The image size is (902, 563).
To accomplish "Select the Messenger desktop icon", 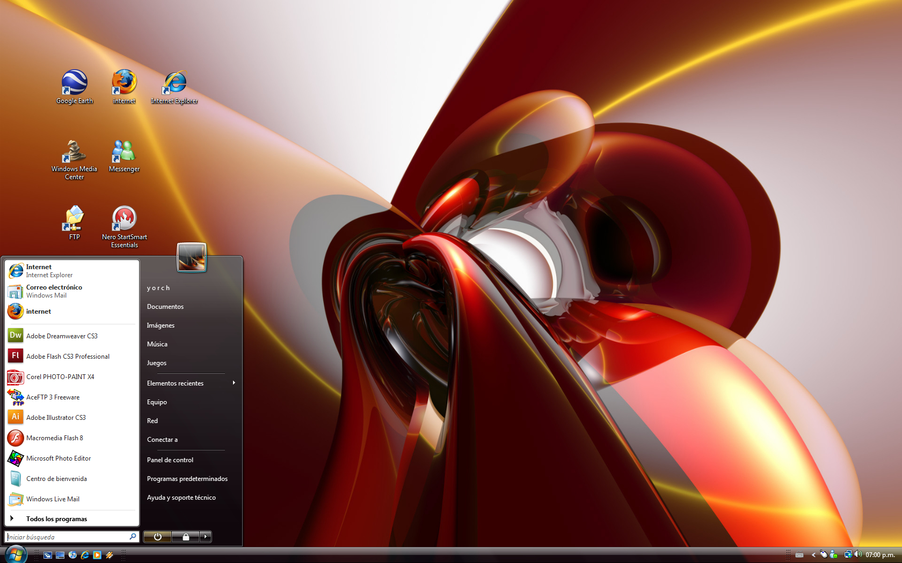I will [x=124, y=156].
